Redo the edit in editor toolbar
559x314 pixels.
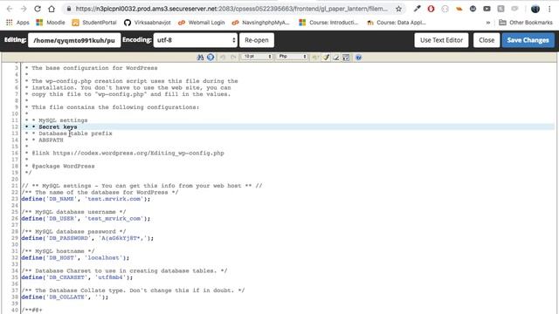pyautogui.click(x=233, y=57)
